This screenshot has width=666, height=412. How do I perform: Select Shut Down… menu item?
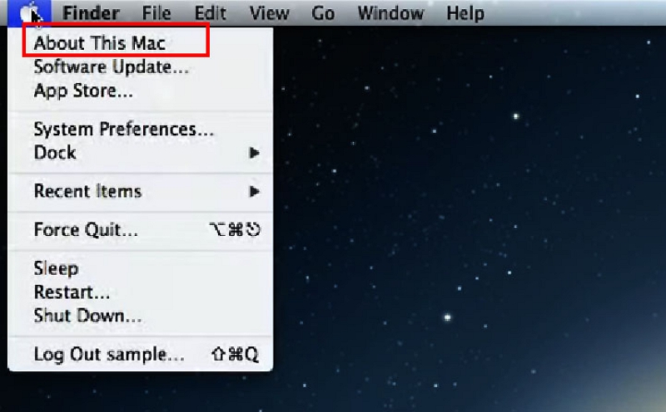tap(140, 316)
